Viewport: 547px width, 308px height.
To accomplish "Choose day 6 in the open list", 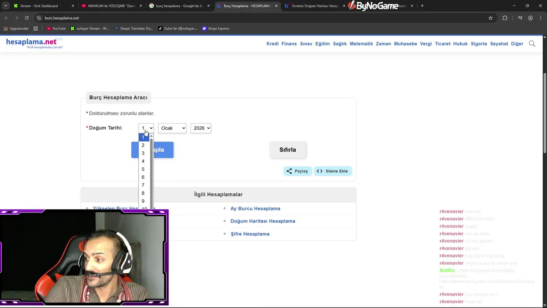I will coord(144,177).
